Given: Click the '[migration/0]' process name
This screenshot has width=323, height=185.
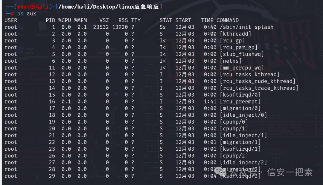Looking at the screenshot, I should (240, 108).
